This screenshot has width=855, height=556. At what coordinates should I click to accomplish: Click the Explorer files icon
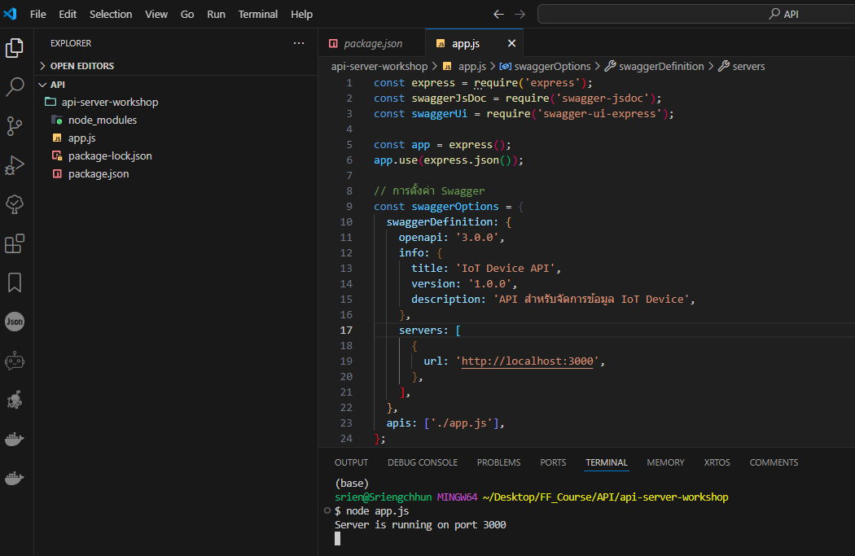15,48
